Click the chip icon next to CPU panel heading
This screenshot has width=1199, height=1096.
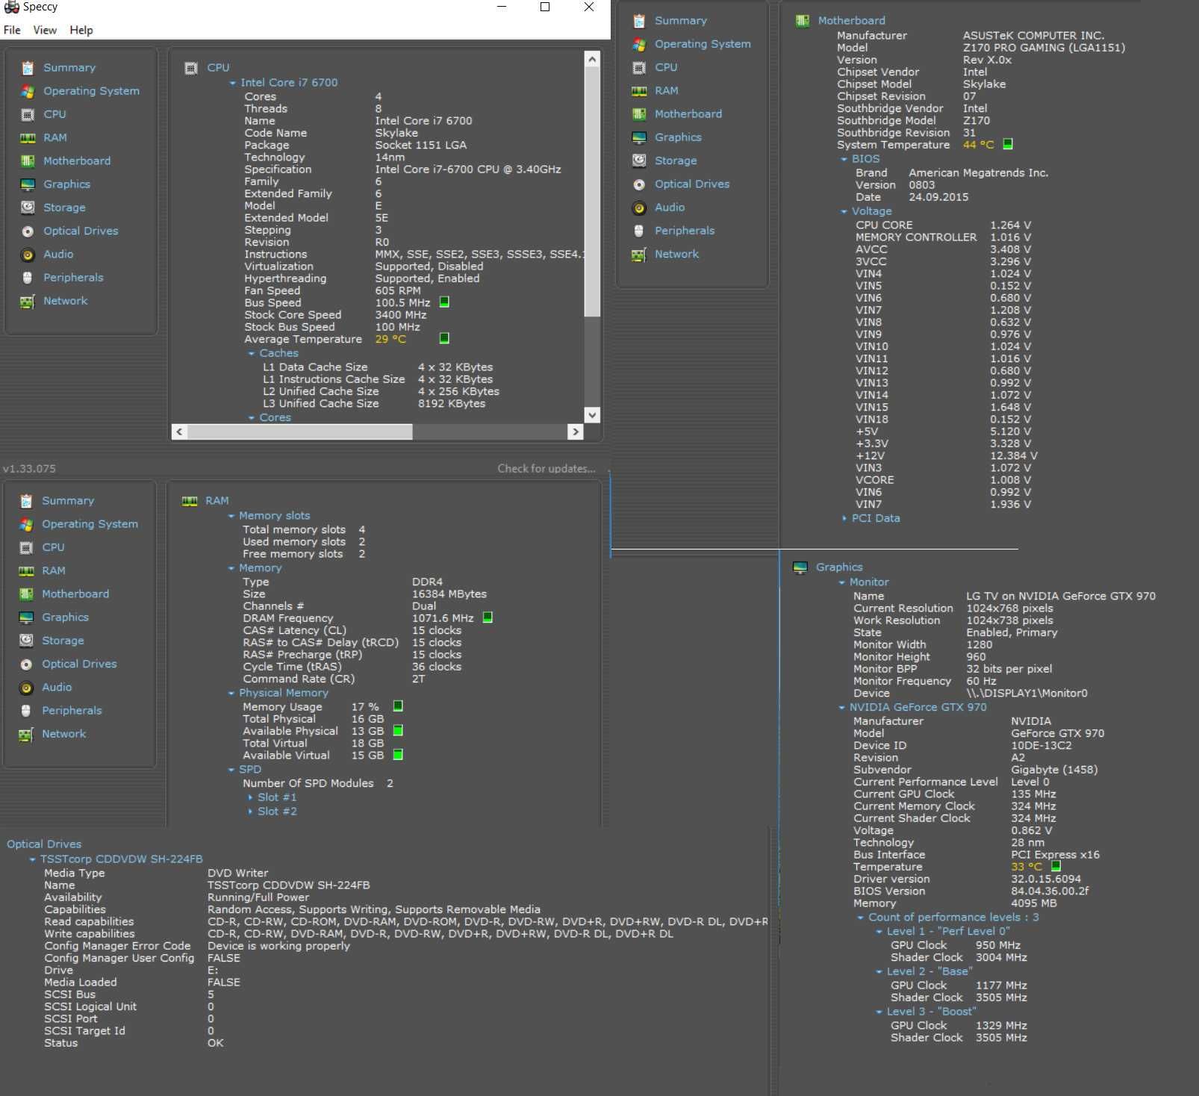(x=191, y=68)
